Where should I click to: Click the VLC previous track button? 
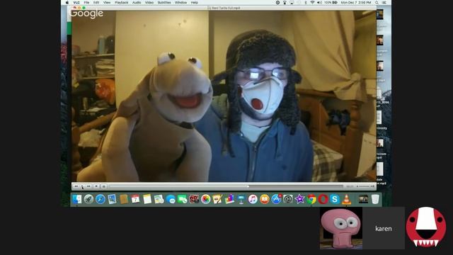pos(76,186)
